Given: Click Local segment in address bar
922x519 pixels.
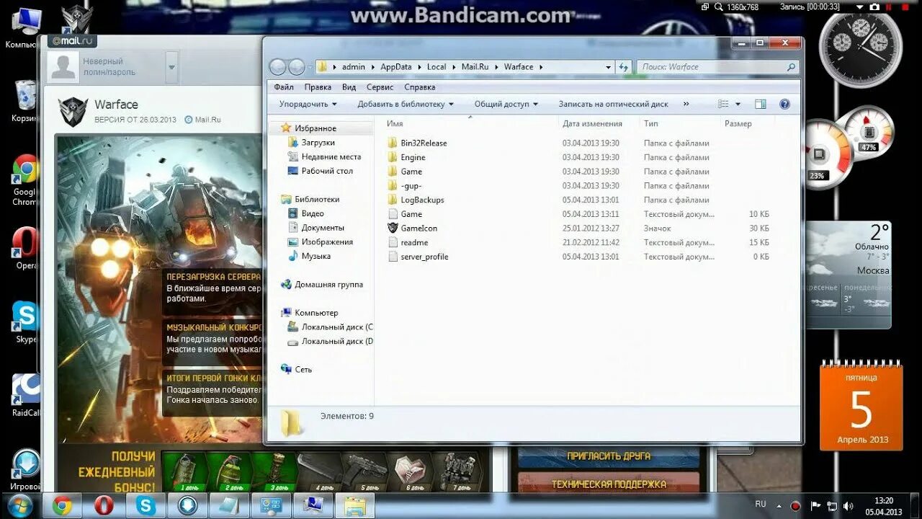Looking at the screenshot, I should point(437,67).
